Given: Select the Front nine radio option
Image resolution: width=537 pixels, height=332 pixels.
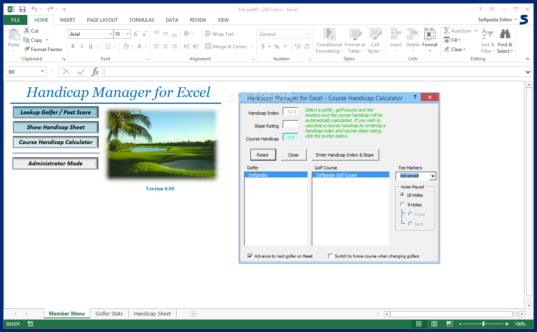Looking at the screenshot, I should coord(410,214).
